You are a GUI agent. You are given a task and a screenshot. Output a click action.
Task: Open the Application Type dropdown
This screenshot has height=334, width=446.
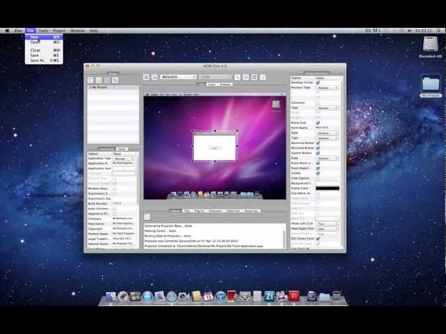click(124, 159)
